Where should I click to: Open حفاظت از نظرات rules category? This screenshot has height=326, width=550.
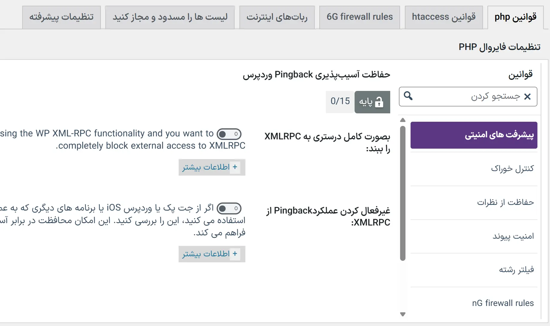(505, 202)
